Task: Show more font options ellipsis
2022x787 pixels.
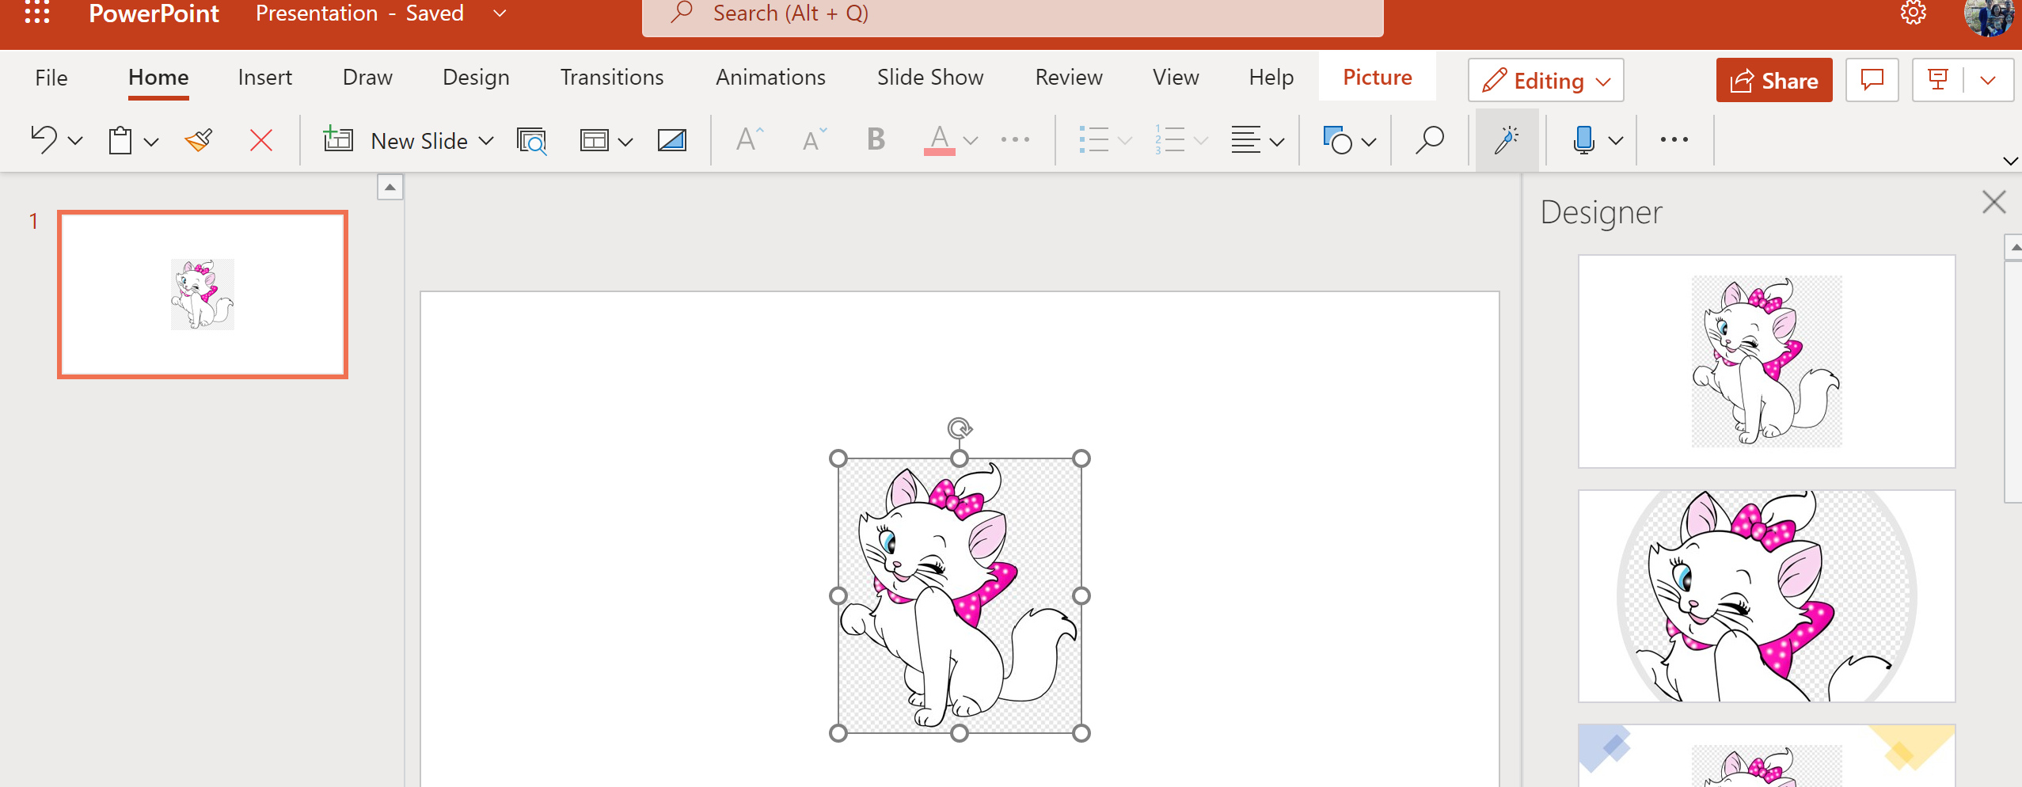Action: tap(1015, 139)
